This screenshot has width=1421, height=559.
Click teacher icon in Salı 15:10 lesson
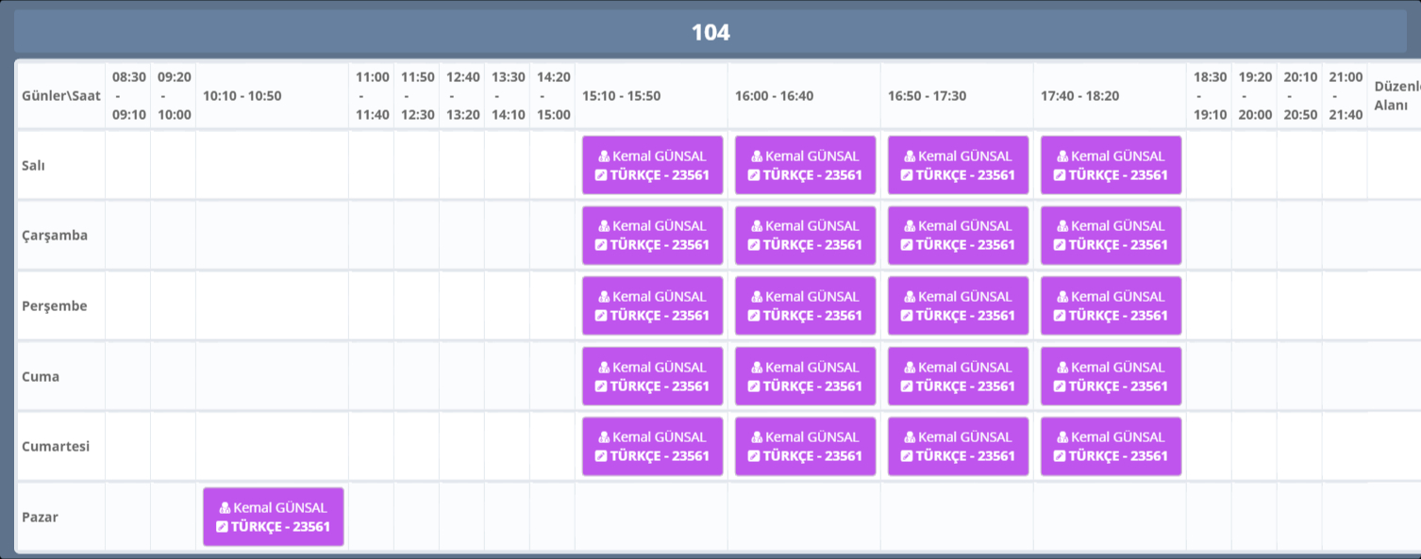point(604,156)
